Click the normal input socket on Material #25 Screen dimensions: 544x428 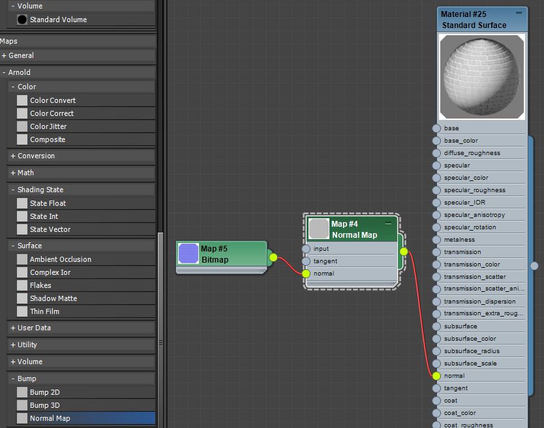435,375
